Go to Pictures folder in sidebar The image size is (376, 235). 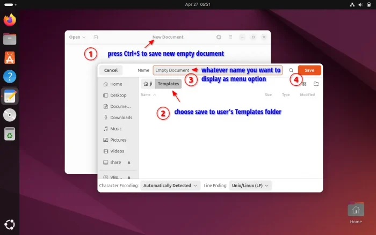click(x=118, y=140)
